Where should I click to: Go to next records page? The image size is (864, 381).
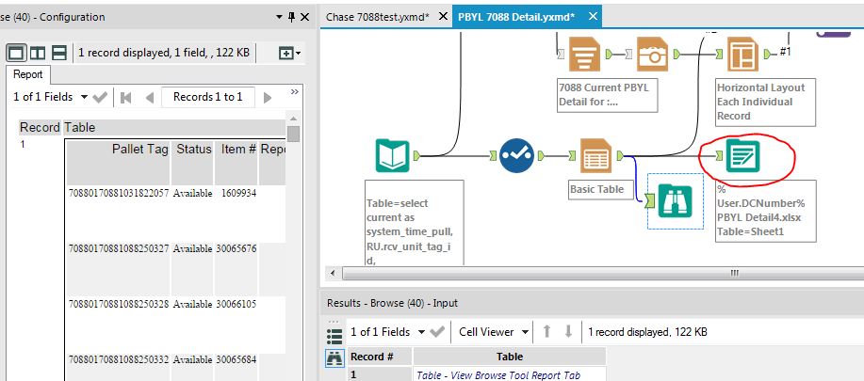coord(268,97)
